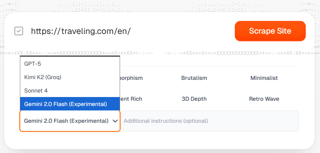Image resolution: width=320 pixels, height=153 pixels.
Task: Toggle the checkbox left of the website URL
Action: 19,31
